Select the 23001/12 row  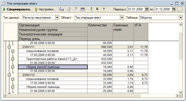[53, 75]
